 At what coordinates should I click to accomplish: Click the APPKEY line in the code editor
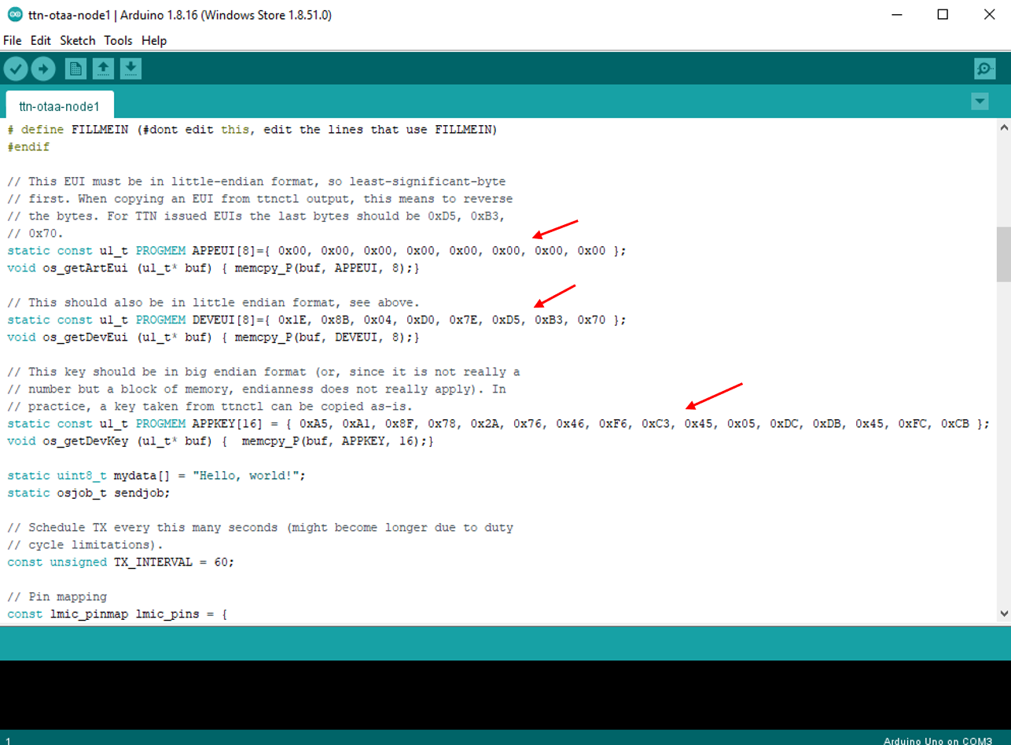pos(314,423)
